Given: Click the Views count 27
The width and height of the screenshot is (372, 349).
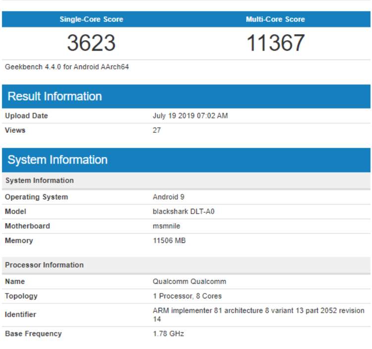Looking at the screenshot, I should click(157, 130).
